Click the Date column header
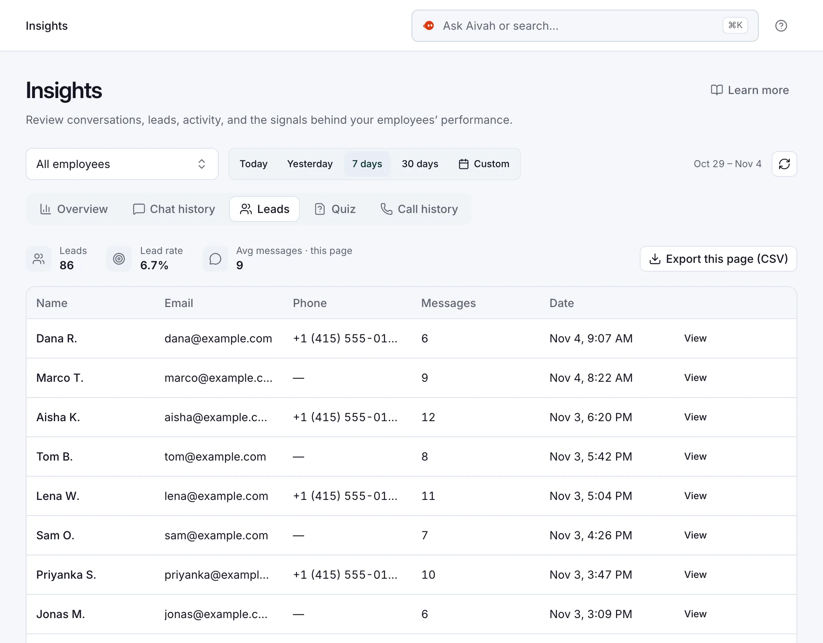This screenshot has width=823, height=643. point(561,303)
